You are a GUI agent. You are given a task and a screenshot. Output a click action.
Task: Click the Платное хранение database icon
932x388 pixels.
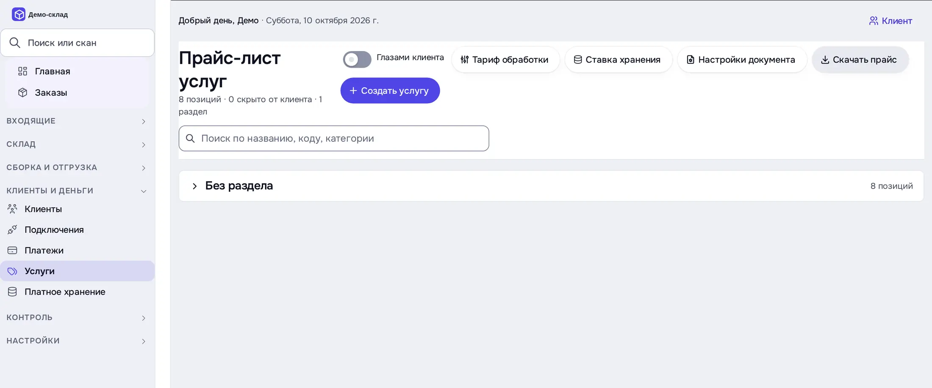pos(12,292)
